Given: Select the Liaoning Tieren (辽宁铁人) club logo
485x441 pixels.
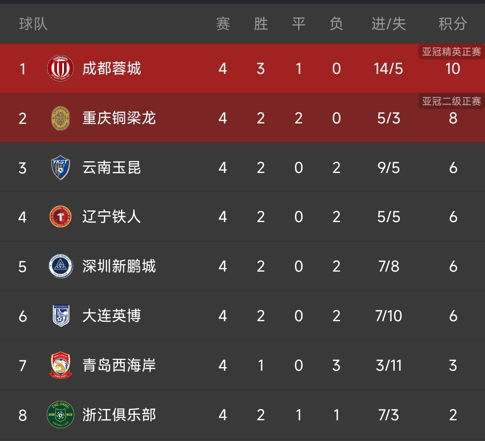Looking at the screenshot, I should click(60, 217).
